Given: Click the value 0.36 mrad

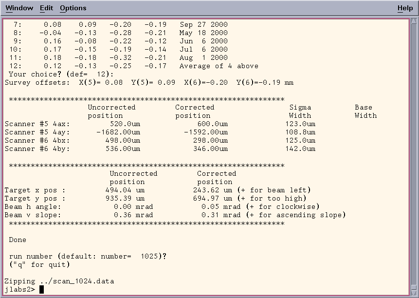Looking at the screenshot, I should (134, 215).
